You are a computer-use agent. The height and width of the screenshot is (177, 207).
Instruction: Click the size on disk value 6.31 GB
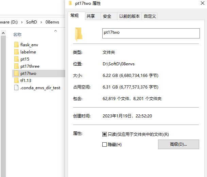(131, 87)
